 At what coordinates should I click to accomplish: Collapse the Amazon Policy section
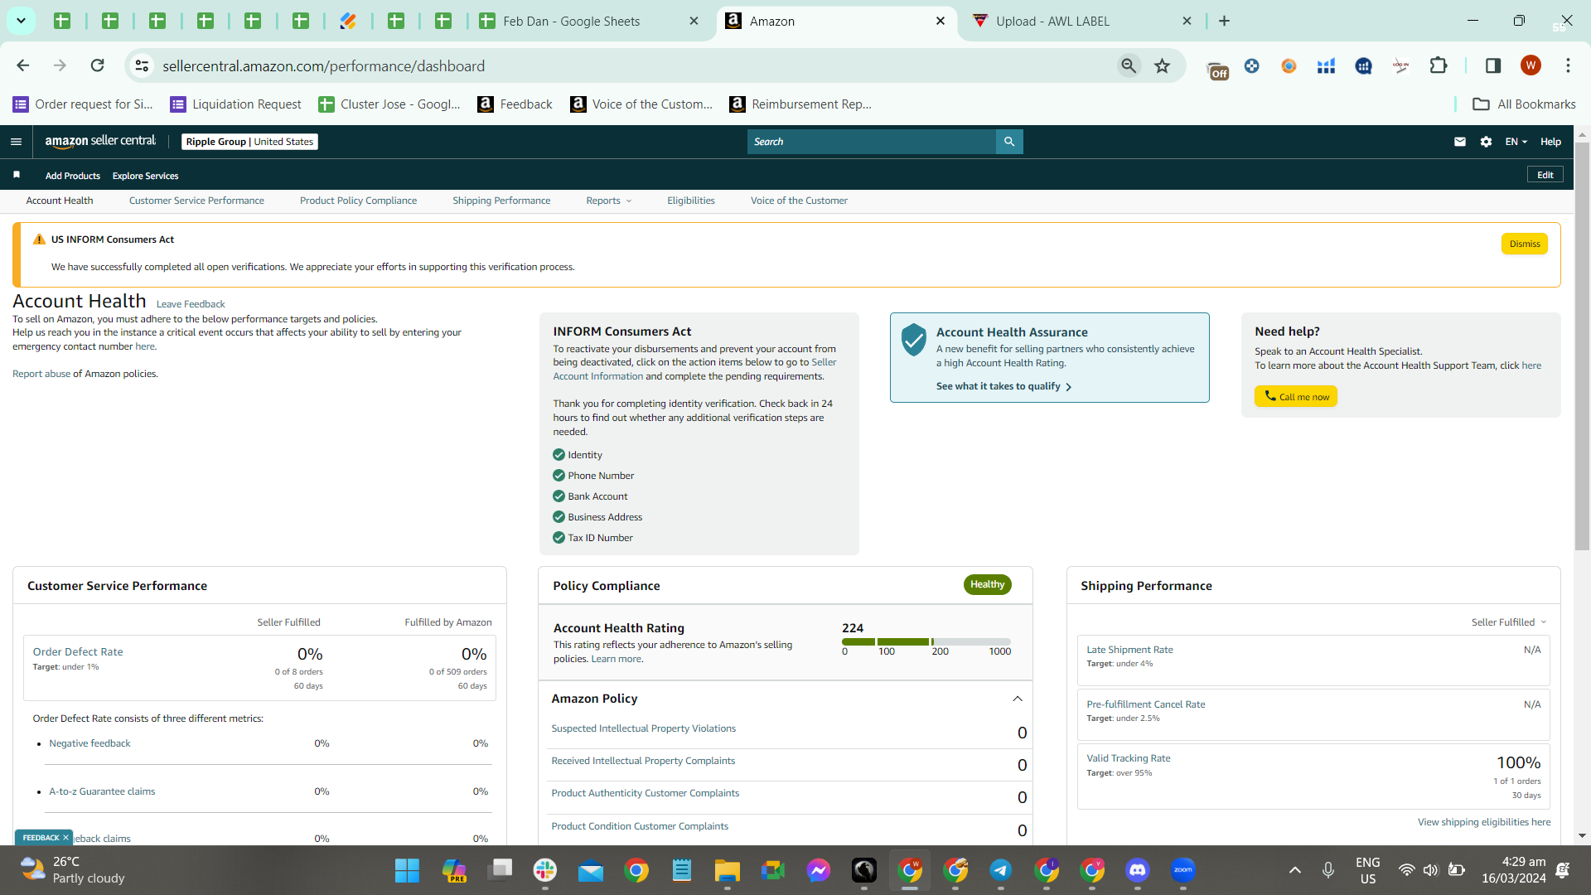tap(1018, 699)
